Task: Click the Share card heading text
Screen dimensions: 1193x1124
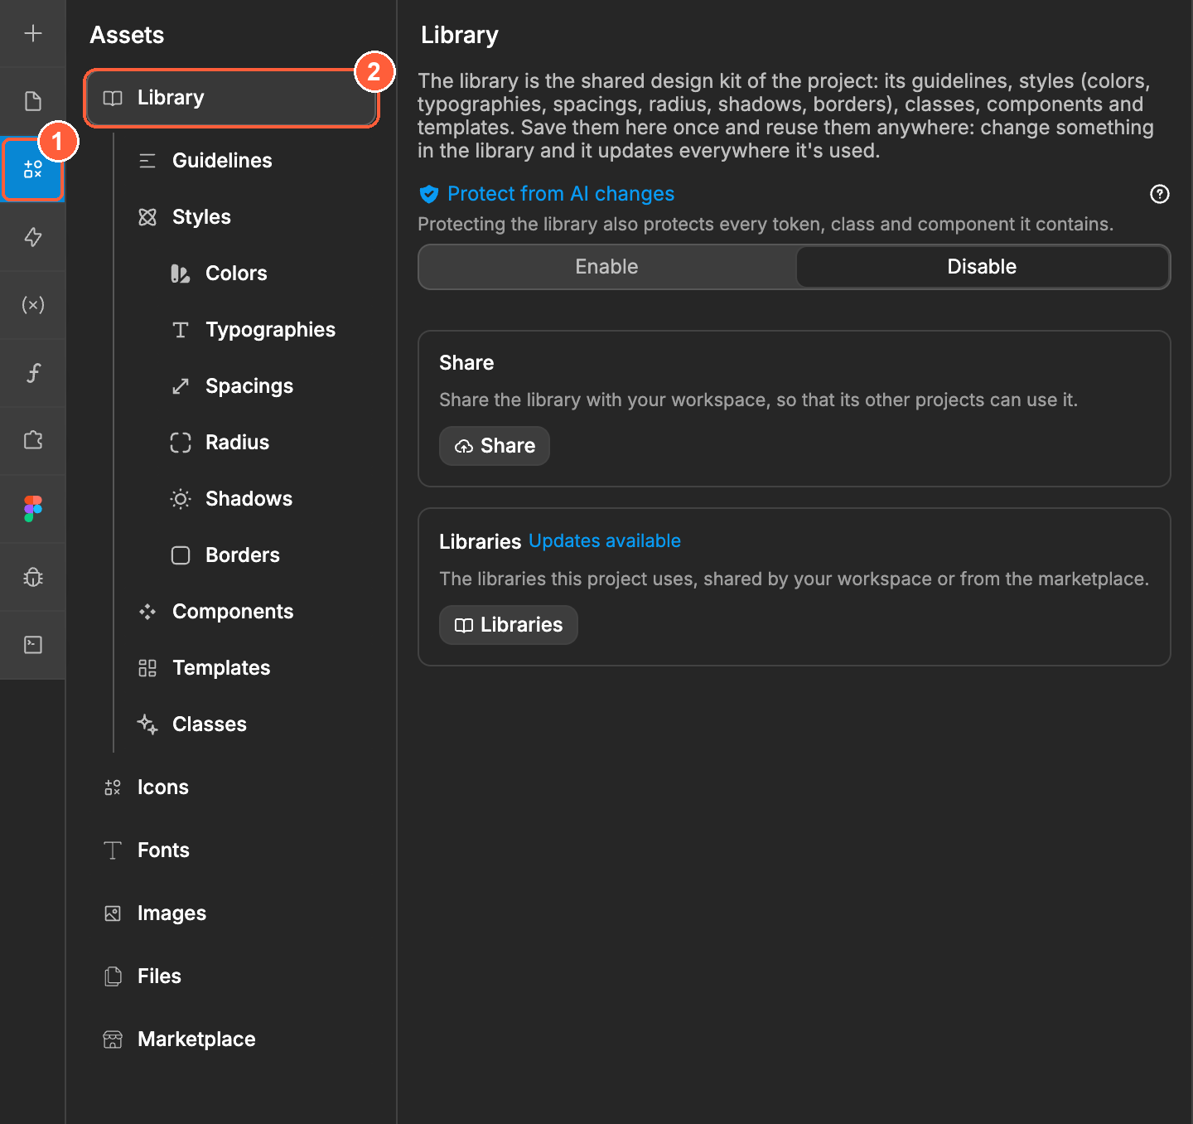Action: tap(466, 363)
